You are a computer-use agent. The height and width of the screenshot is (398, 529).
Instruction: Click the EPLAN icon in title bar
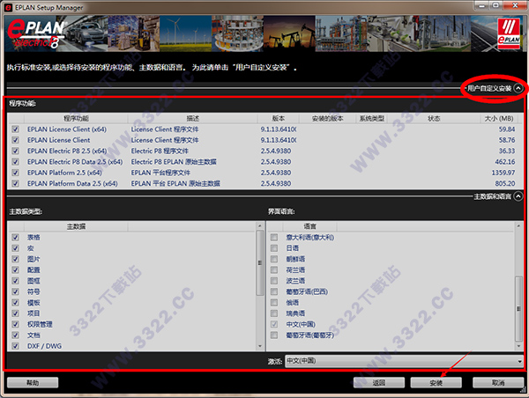[x=9, y=7]
